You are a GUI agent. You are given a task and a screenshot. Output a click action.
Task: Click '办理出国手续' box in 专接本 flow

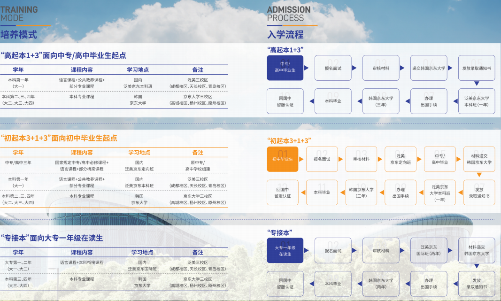tap(429, 284)
